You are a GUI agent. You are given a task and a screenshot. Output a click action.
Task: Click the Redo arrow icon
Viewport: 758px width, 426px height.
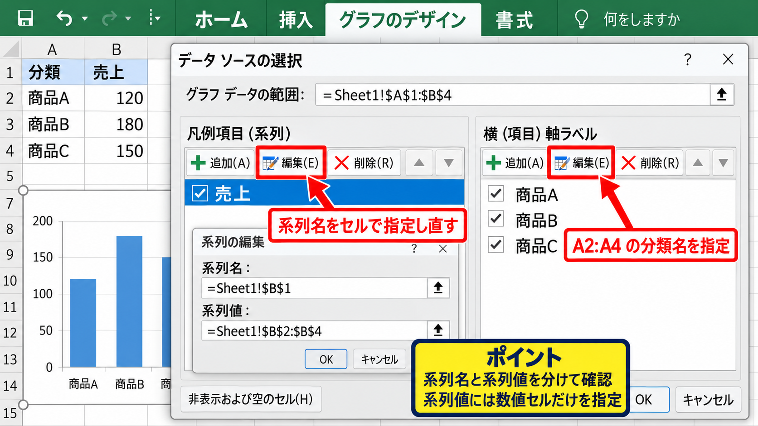coord(110,19)
